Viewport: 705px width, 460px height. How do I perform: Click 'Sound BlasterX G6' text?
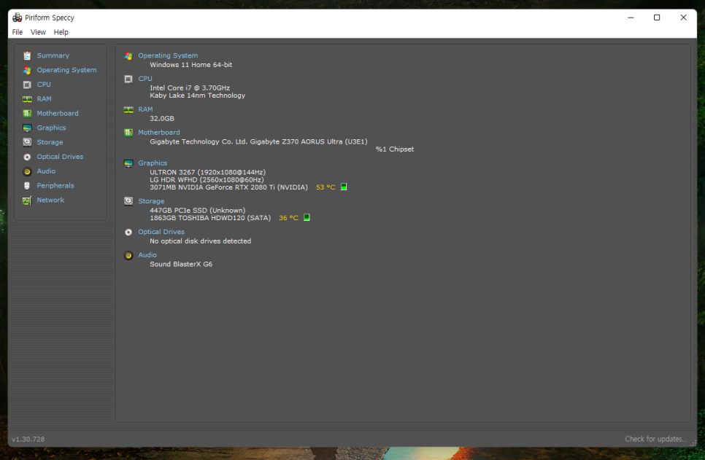click(x=181, y=264)
